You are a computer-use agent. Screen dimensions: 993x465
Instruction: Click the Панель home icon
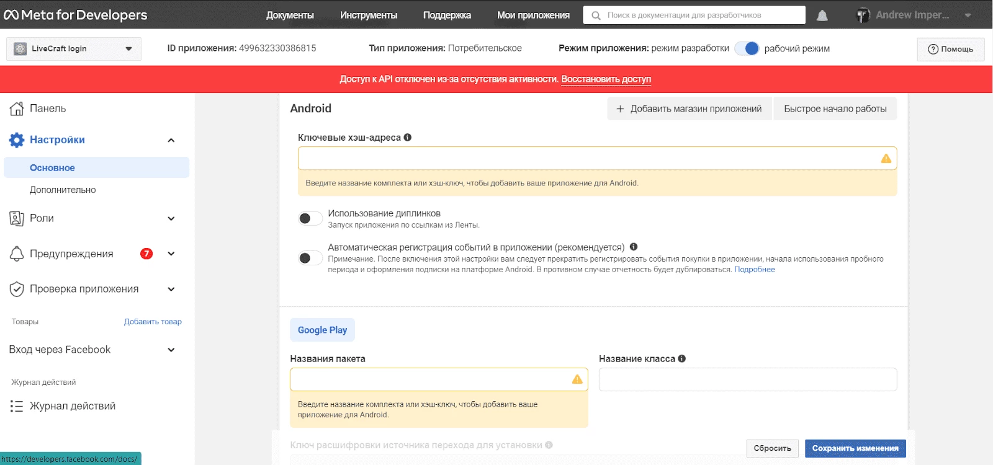click(17, 108)
